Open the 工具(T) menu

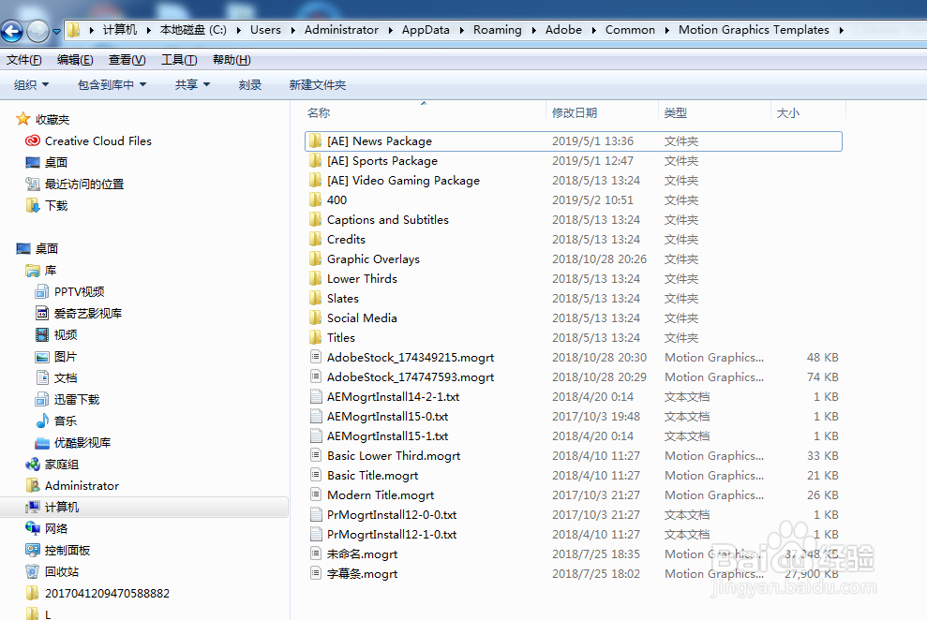tap(179, 60)
